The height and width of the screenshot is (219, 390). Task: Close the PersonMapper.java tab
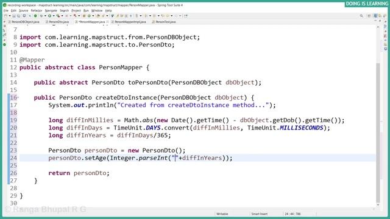[107, 22]
